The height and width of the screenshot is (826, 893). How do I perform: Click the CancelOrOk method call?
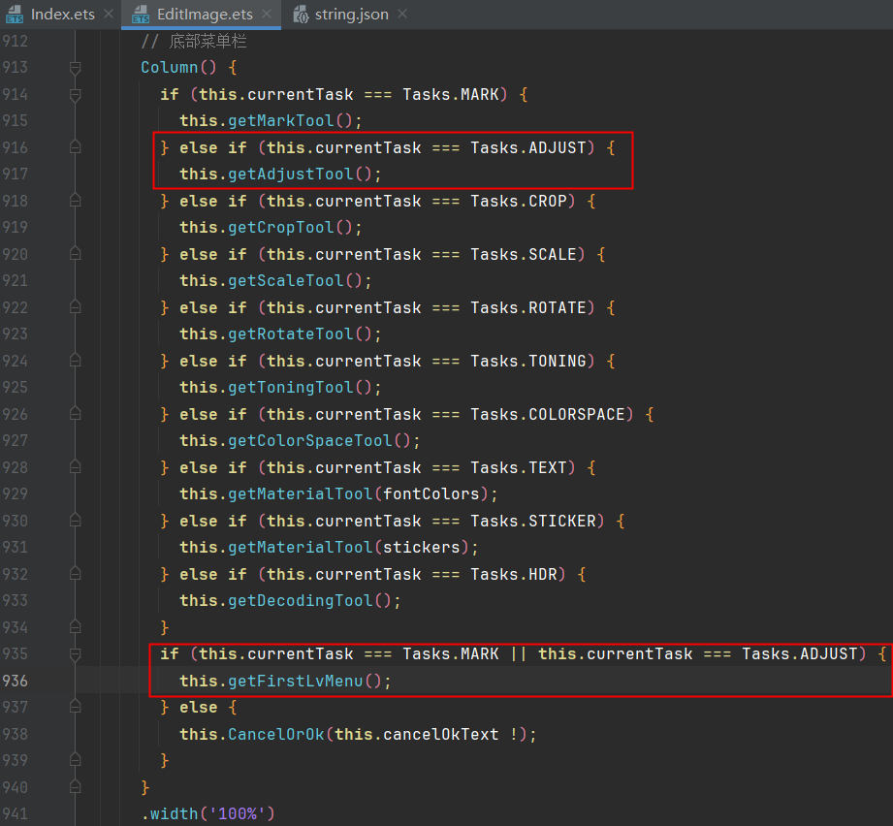click(x=276, y=734)
